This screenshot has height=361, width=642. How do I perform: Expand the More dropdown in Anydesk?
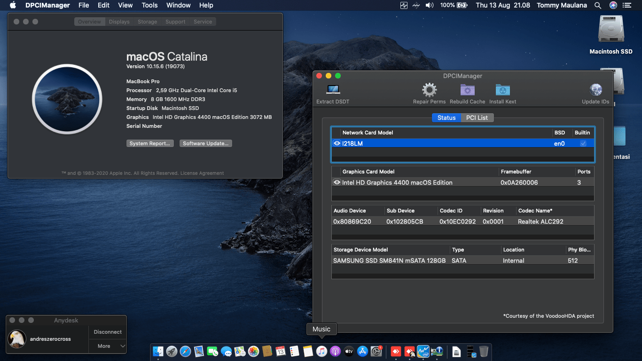(x=108, y=346)
